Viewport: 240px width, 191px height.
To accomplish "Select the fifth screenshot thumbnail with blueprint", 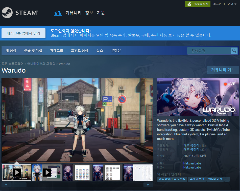I will point(138,173).
